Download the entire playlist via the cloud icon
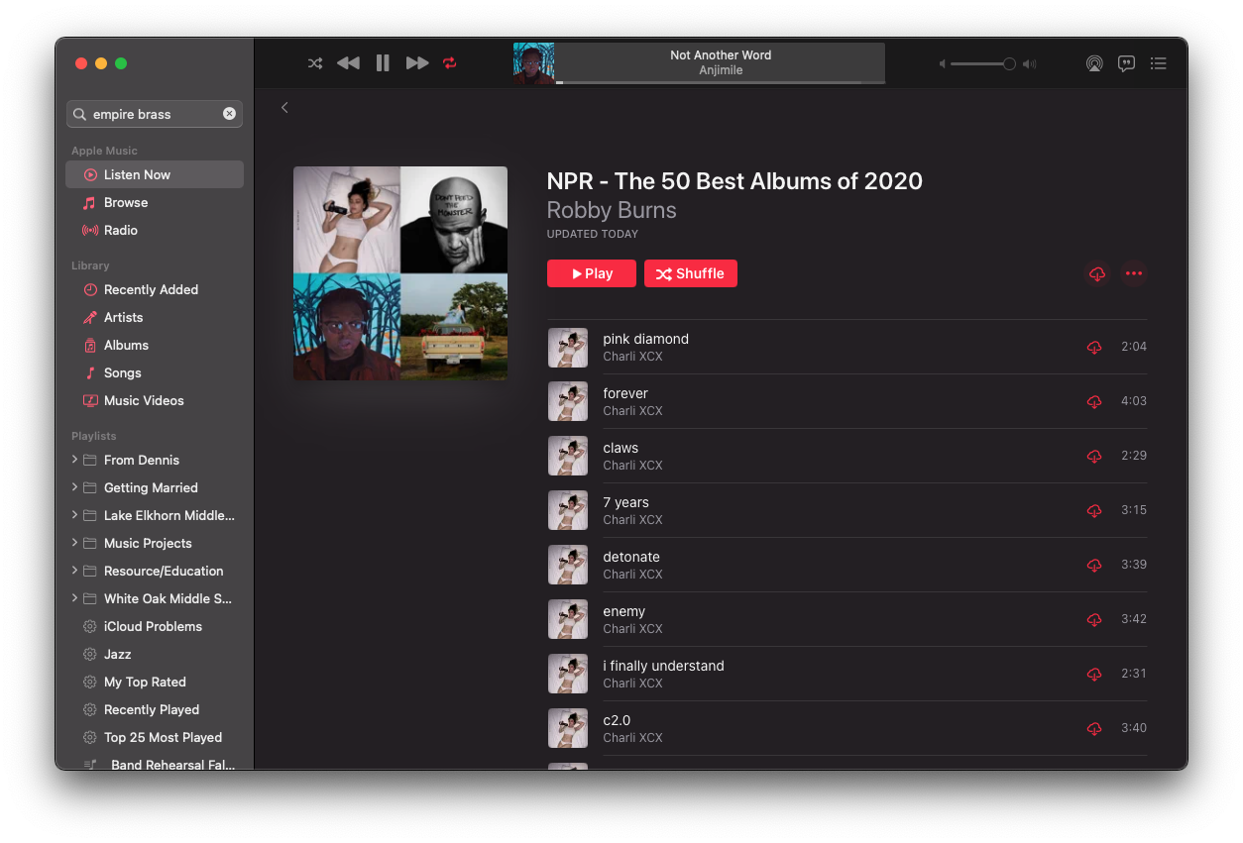The width and height of the screenshot is (1243, 843). coord(1096,274)
